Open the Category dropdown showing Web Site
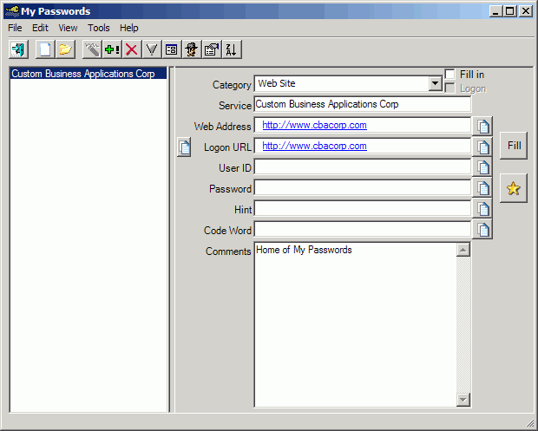 [x=435, y=83]
